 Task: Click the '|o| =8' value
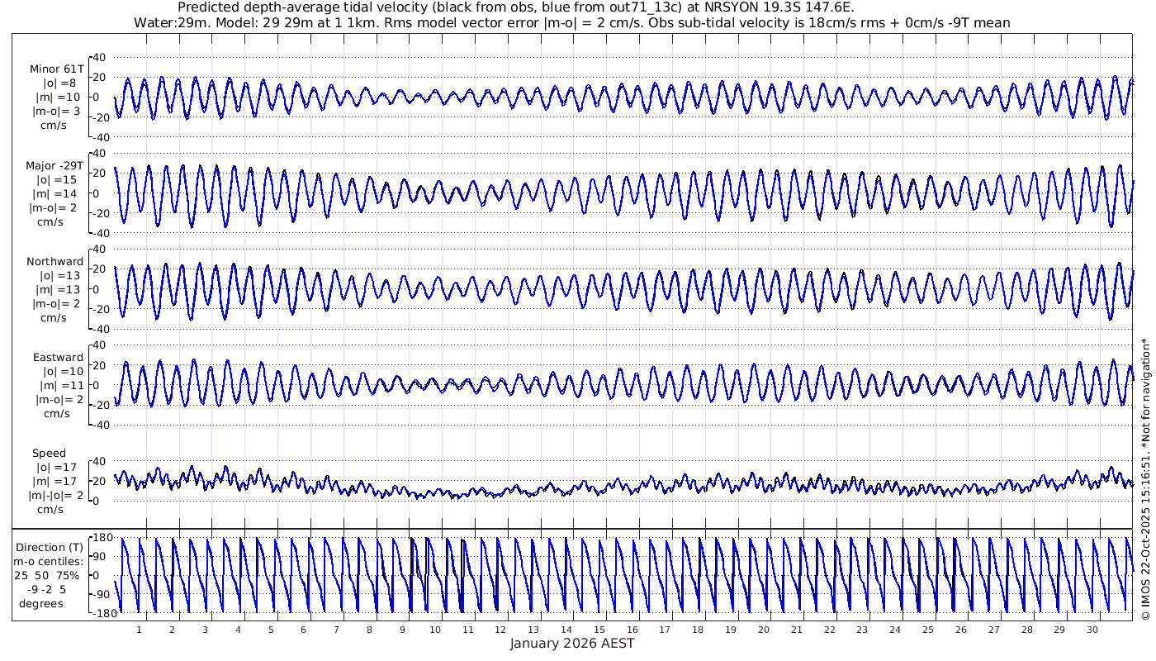pyautogui.click(x=59, y=83)
